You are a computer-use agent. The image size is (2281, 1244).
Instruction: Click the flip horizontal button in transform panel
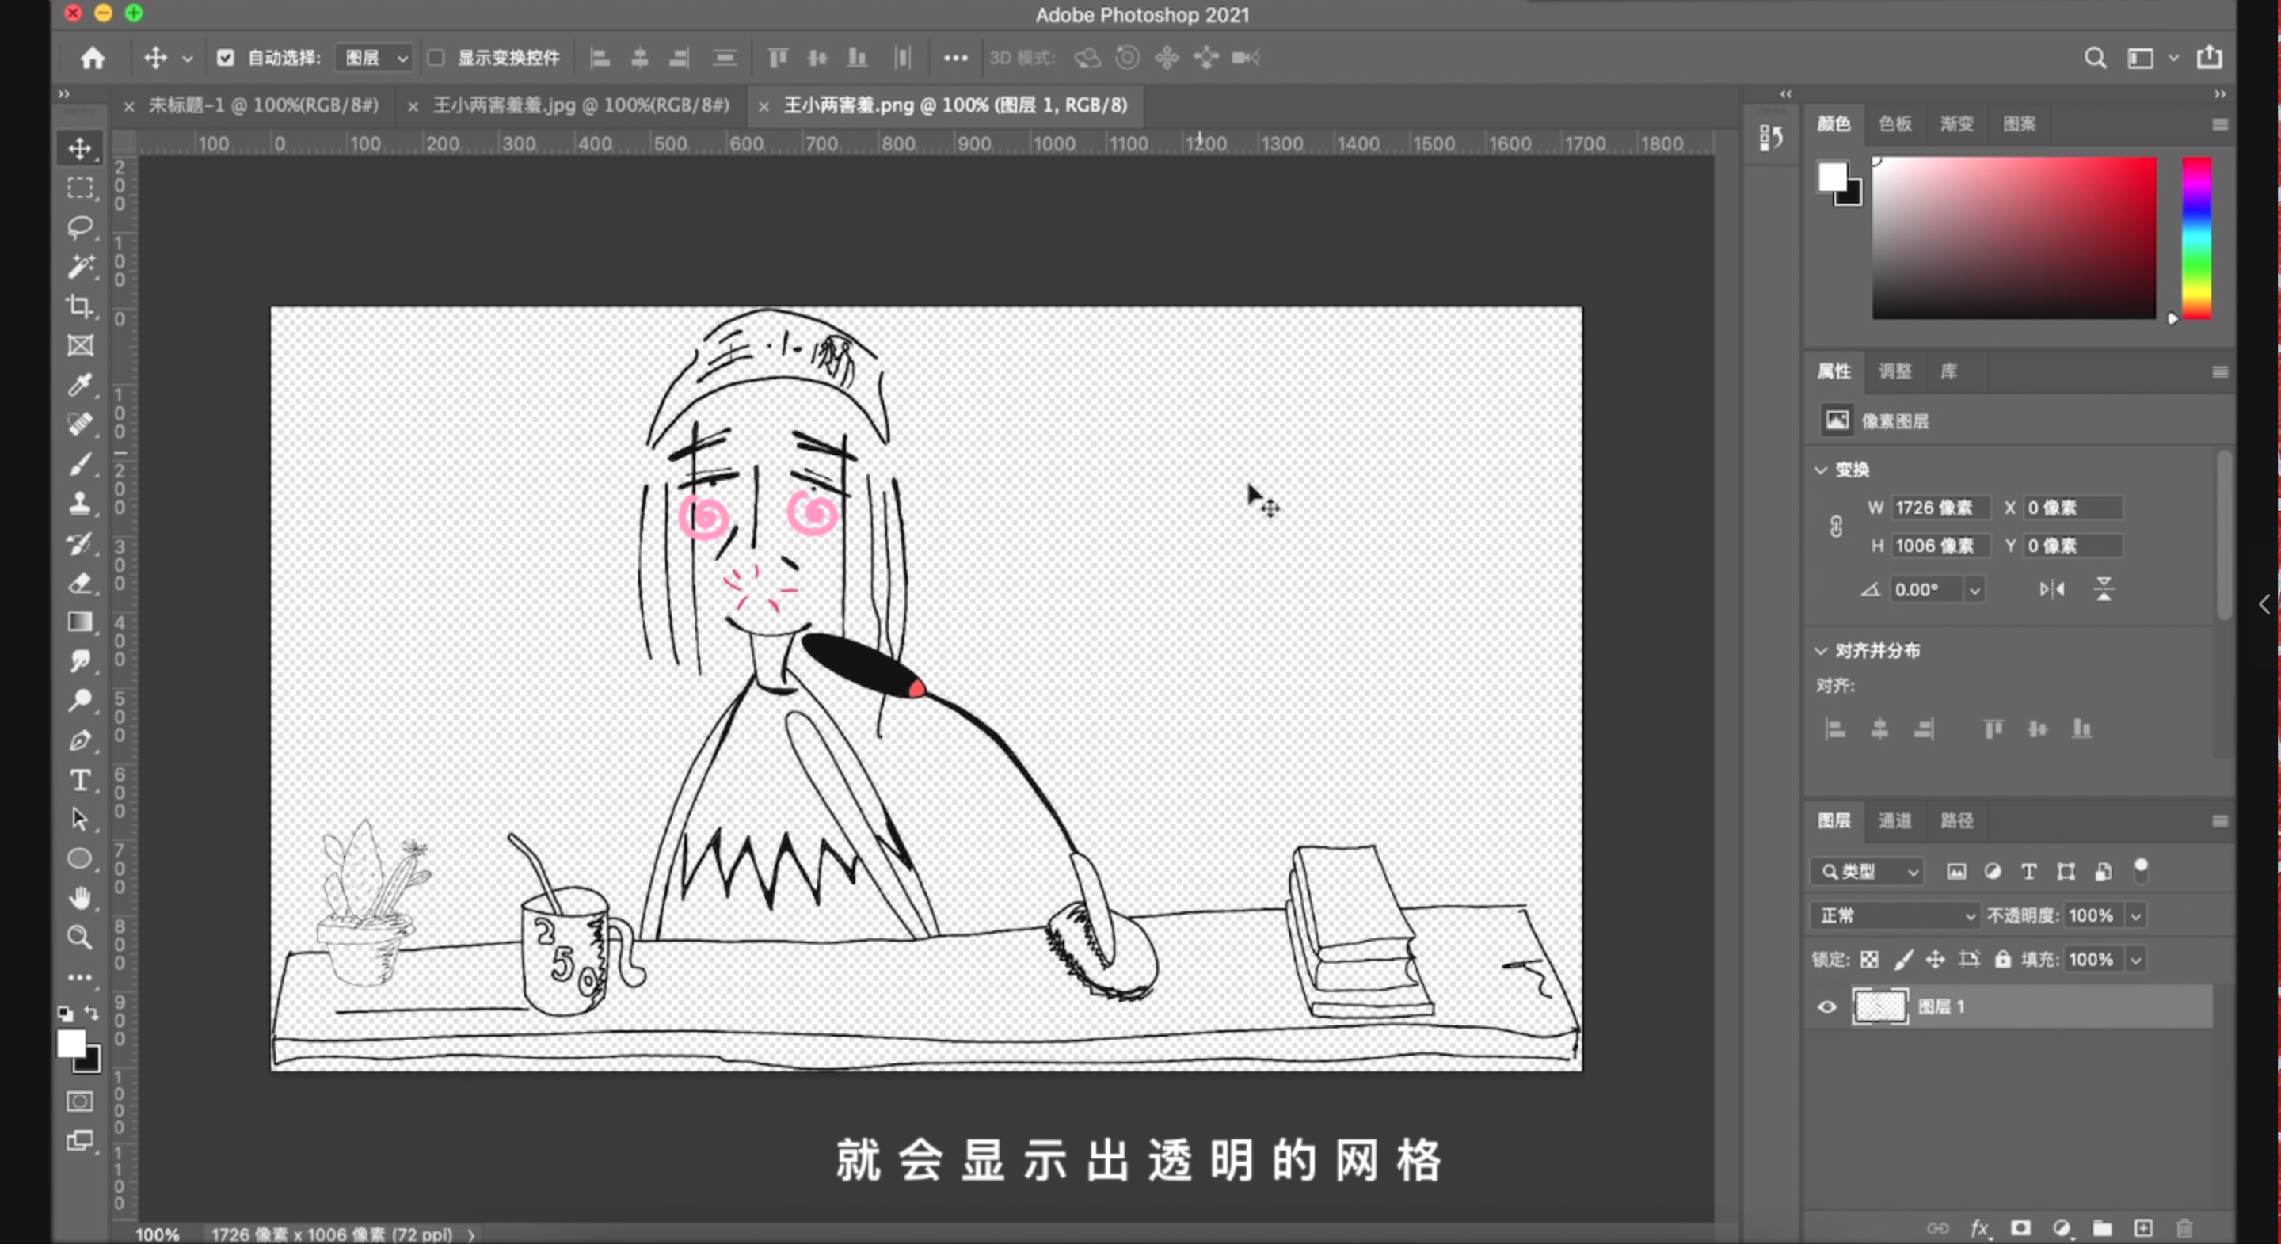(2051, 589)
